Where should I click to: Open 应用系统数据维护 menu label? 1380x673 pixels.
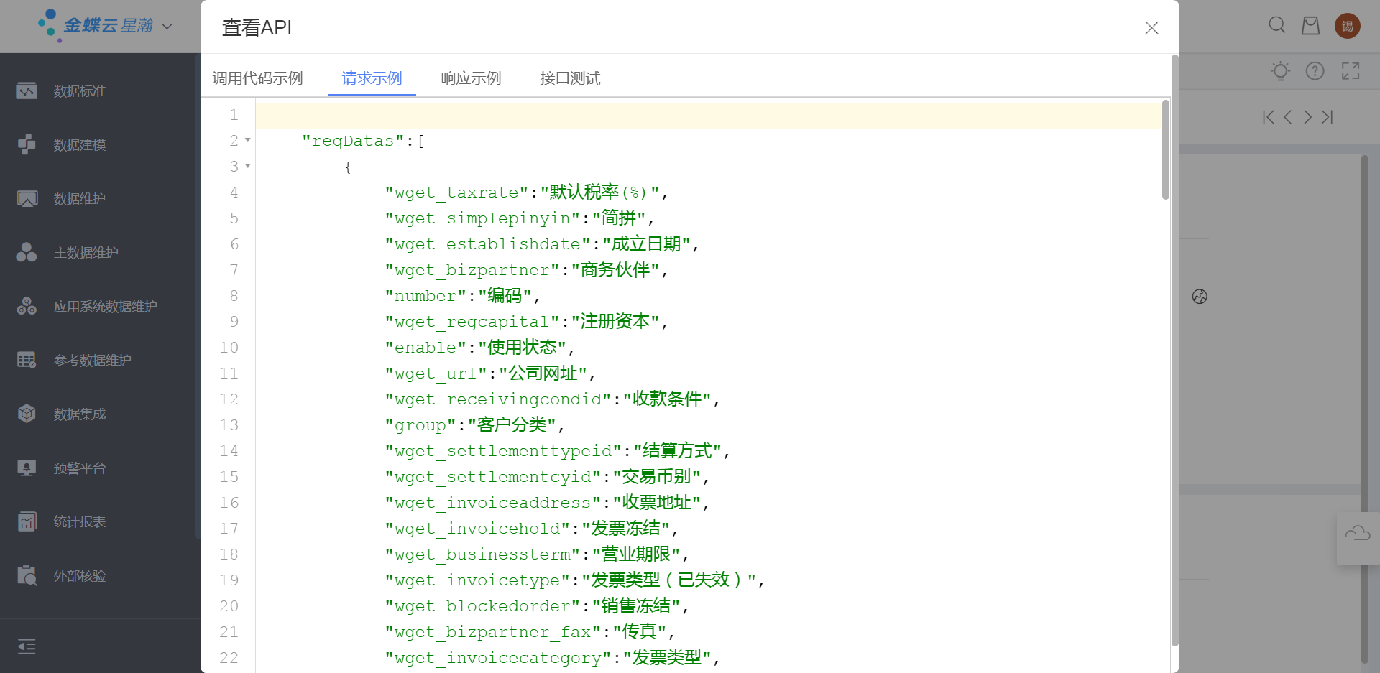click(x=106, y=307)
